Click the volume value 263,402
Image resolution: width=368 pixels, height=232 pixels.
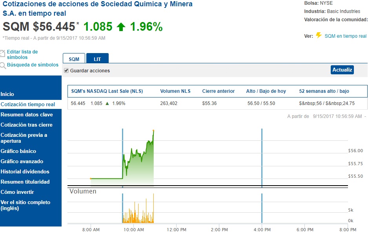(169, 103)
